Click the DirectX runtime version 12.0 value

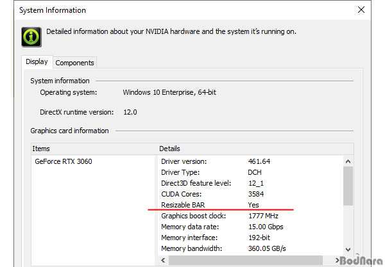pyautogui.click(x=130, y=112)
